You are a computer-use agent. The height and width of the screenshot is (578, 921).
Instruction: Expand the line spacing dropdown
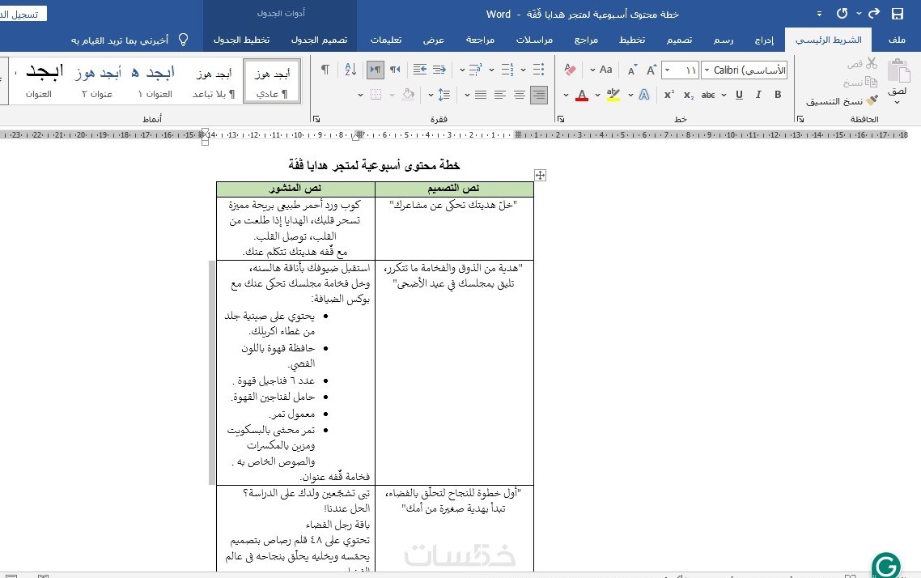(x=431, y=95)
